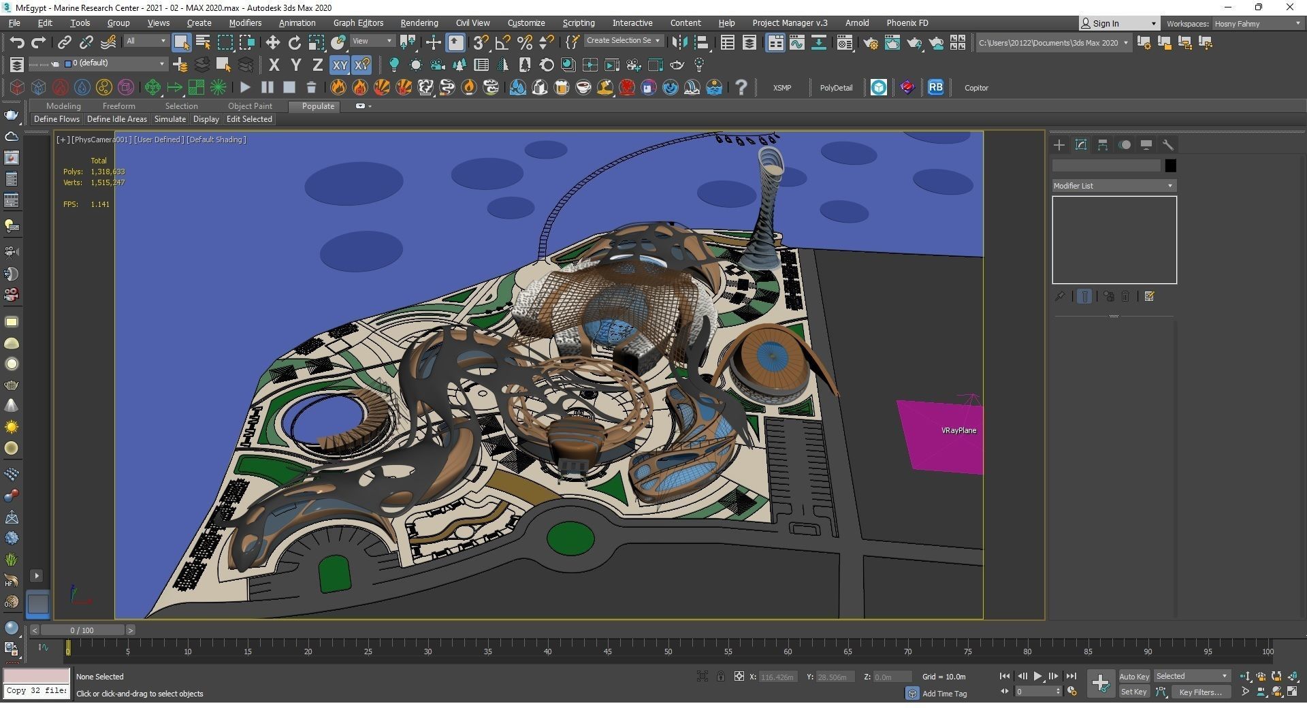Click Configure Modifier Sets icon
Viewport: 1307px width, 708px height.
tap(1150, 297)
